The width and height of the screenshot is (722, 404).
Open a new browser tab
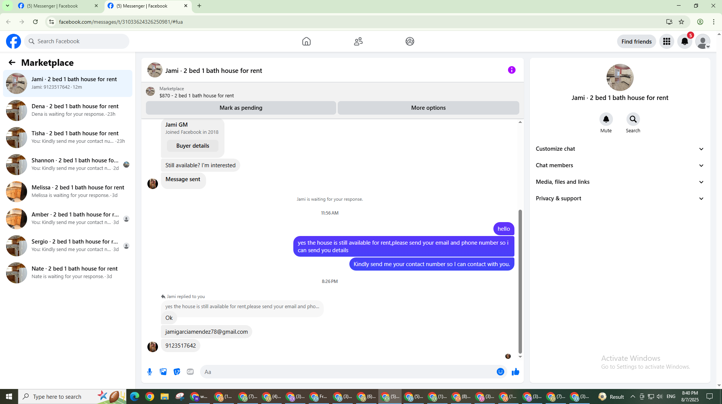click(x=199, y=6)
